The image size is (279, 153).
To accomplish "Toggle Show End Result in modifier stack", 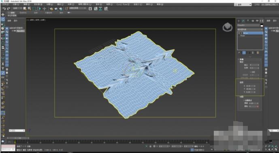I will coord(244,52).
